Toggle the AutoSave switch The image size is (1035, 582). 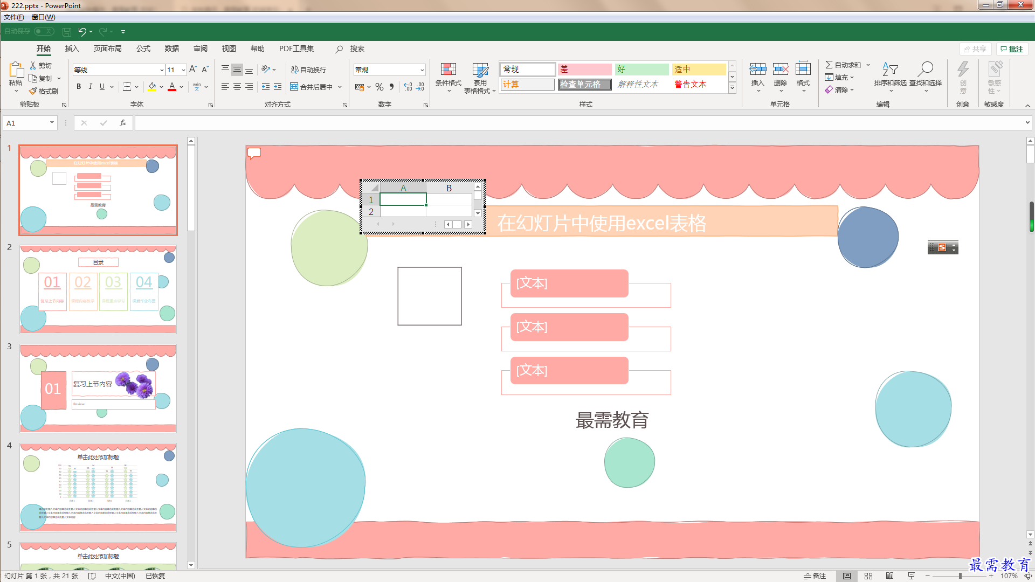[x=44, y=31]
